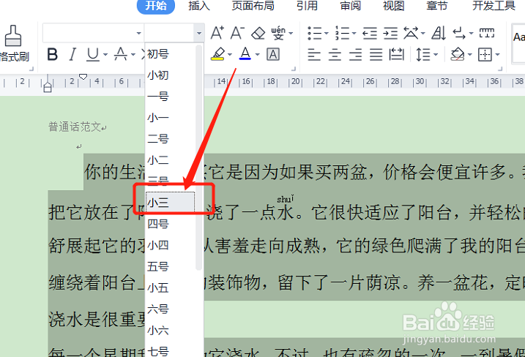Click the Format Painter brush icon

pos(12,36)
